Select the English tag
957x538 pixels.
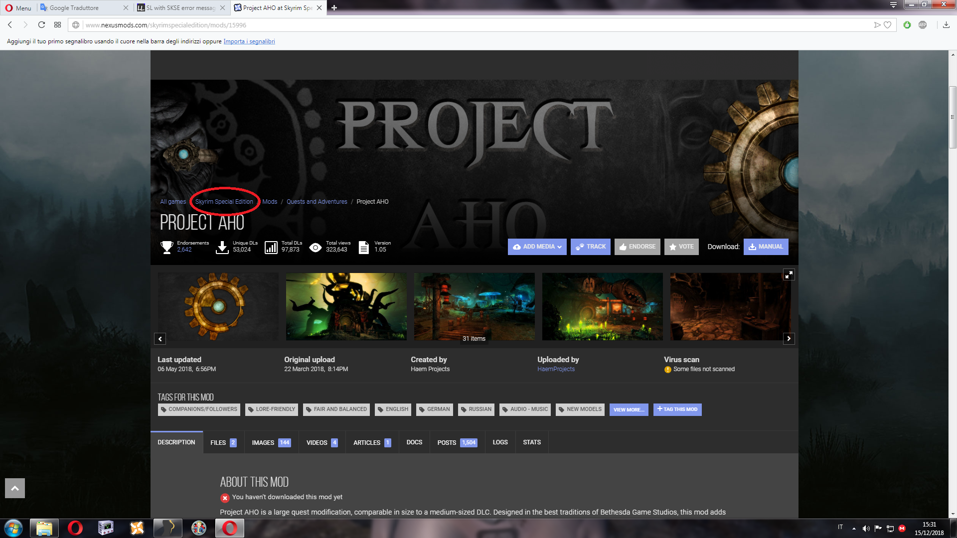pyautogui.click(x=393, y=409)
